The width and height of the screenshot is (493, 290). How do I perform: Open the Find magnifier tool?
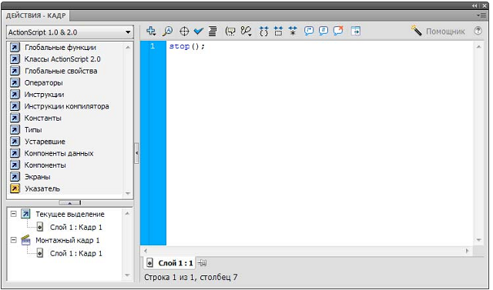click(x=168, y=31)
